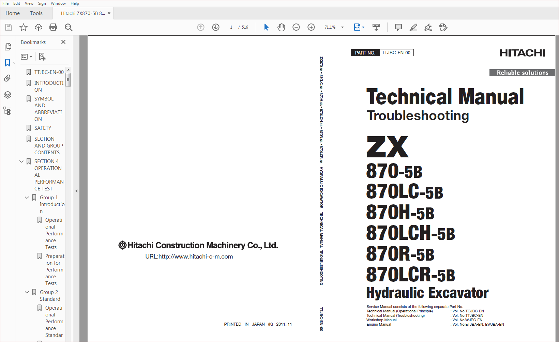
Task: Select the Group 1 Introduction bookmark
Action: coord(52,204)
